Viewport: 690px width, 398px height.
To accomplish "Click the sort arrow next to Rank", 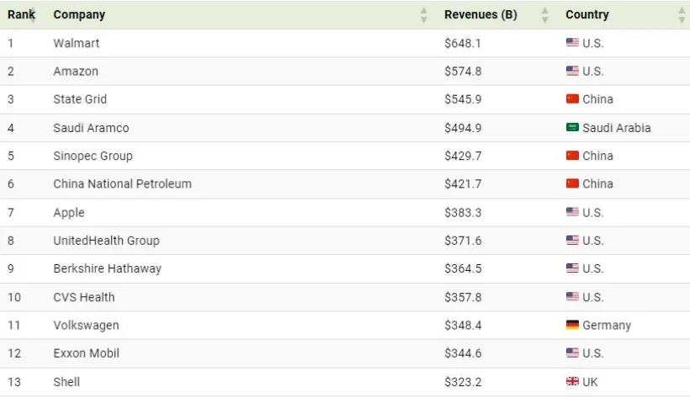I will [x=34, y=15].
